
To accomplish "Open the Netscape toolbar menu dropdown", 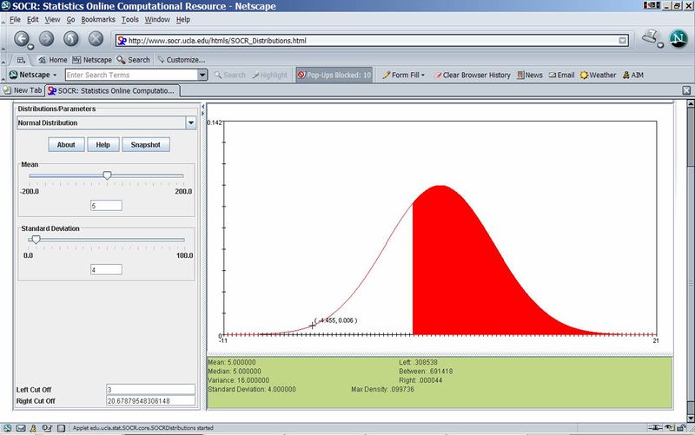I will point(33,75).
